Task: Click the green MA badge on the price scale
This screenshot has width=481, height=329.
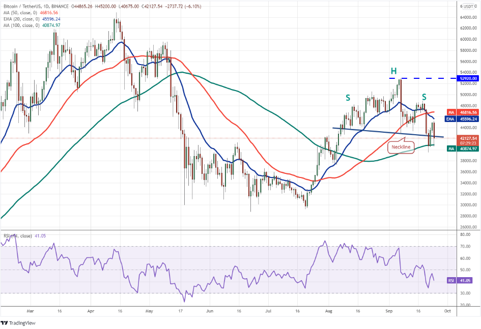Action: [451, 149]
